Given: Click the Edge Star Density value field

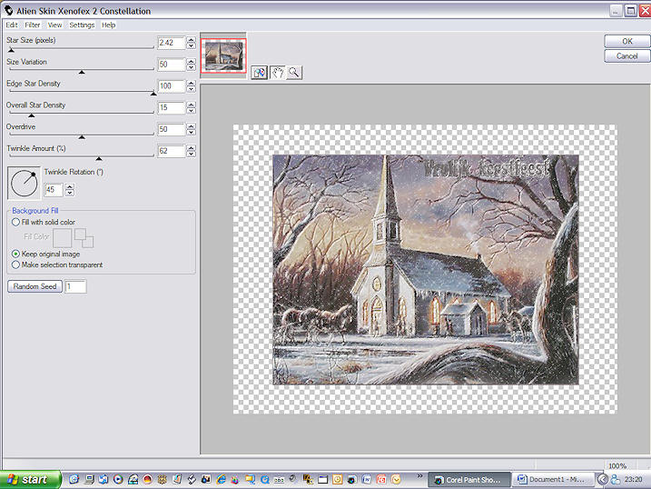Looking at the screenshot, I should (172, 86).
